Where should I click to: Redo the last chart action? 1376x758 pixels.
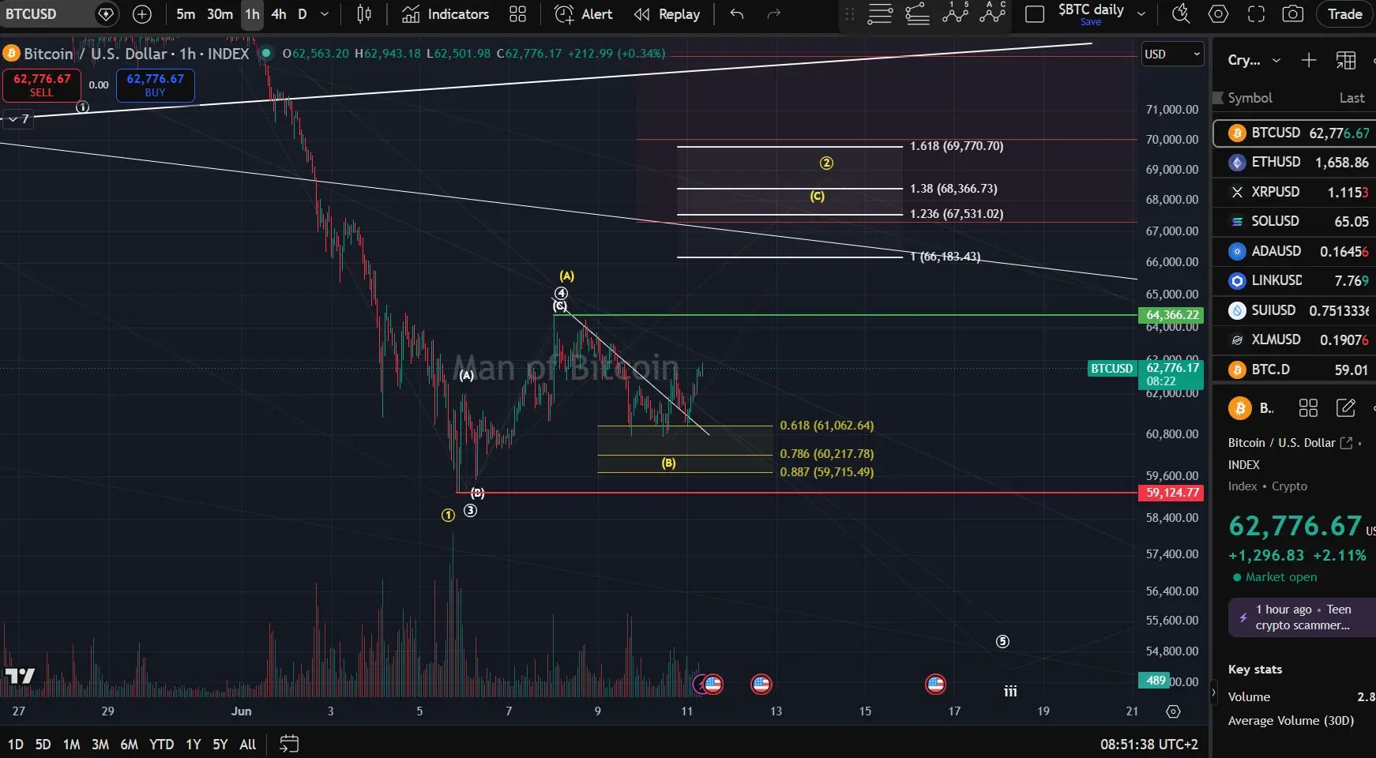click(x=774, y=14)
